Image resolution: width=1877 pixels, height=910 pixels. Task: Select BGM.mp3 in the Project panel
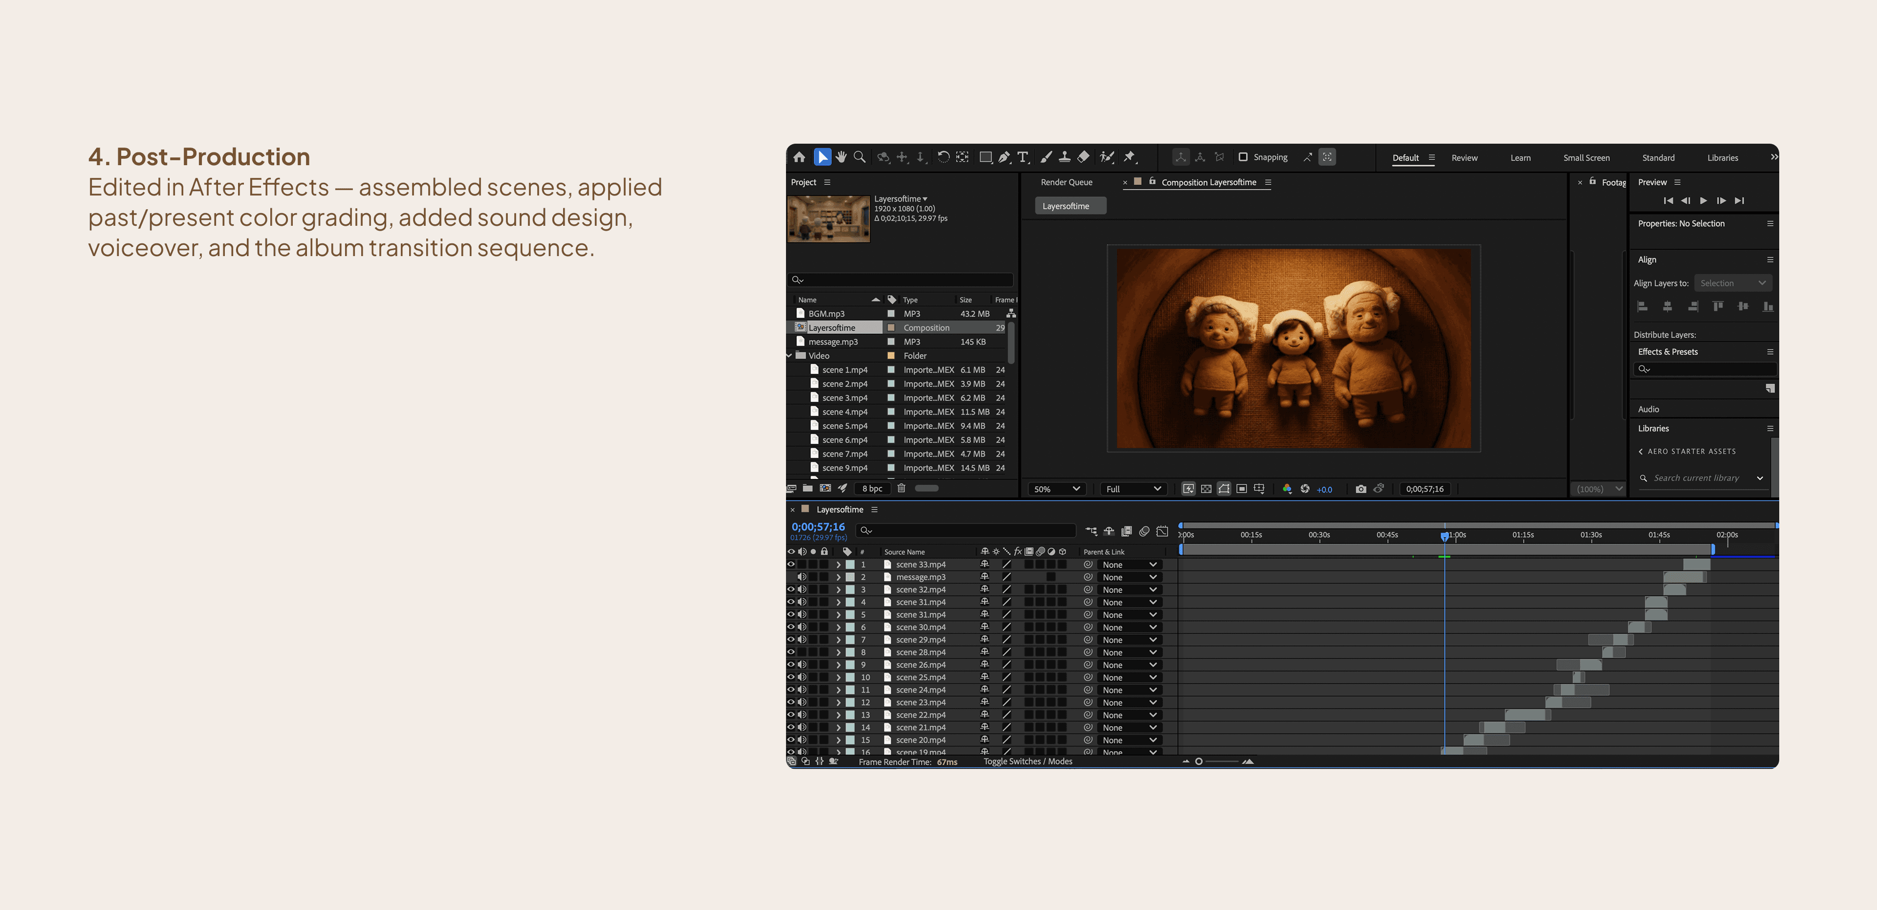[x=826, y=313]
